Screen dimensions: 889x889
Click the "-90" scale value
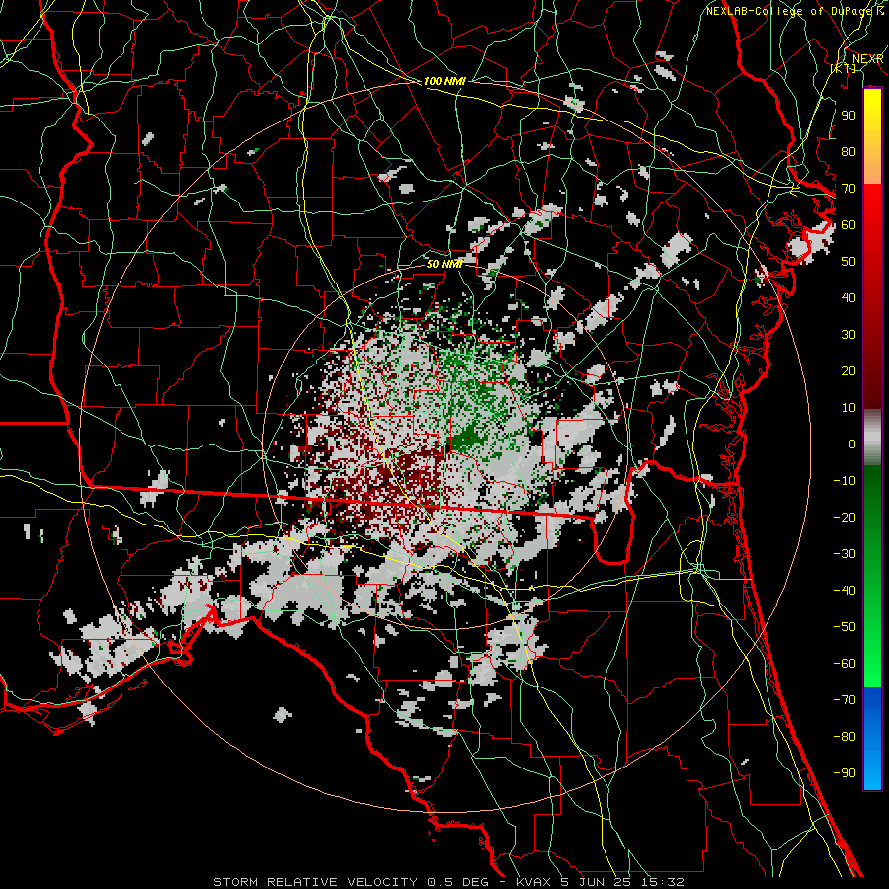pos(845,773)
